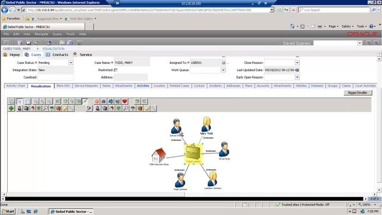Click the Bigger/Smaller button

pyautogui.click(x=358, y=93)
